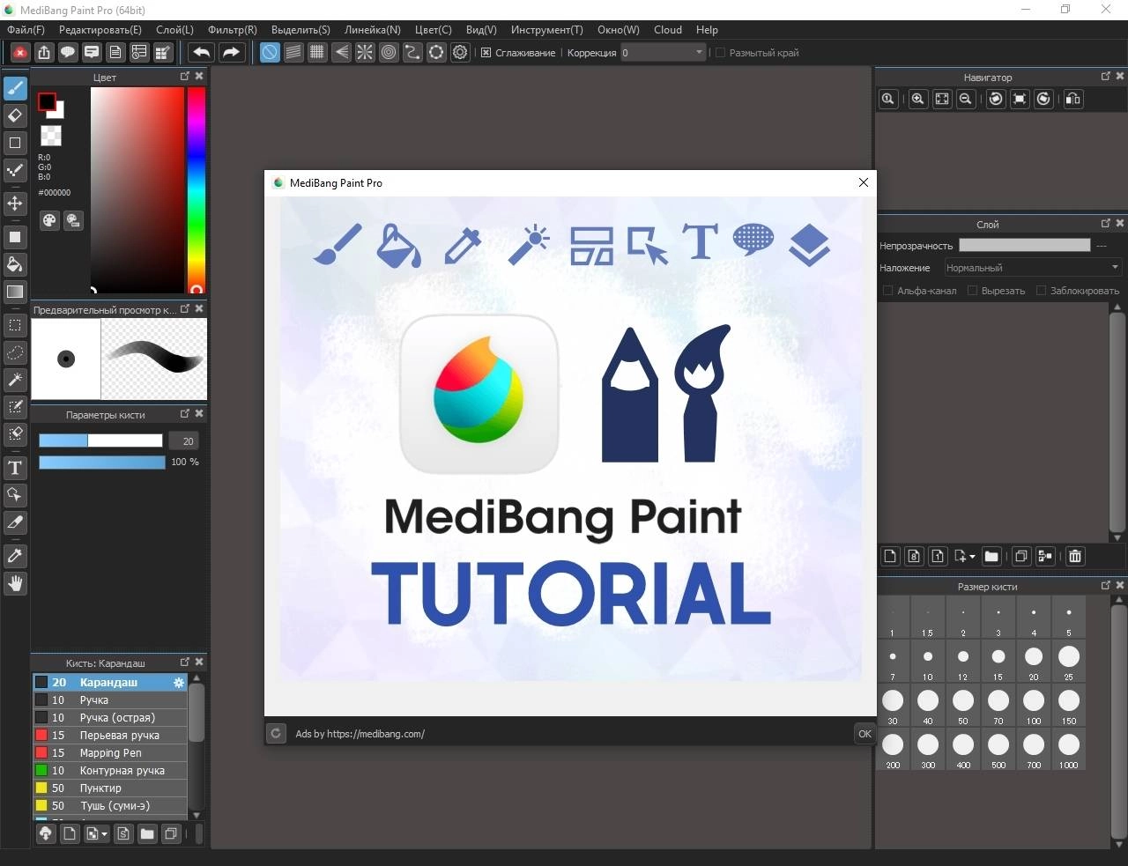Viewport: 1128px width, 866px height.
Task: Select the Brush tool in left toolbar
Action: click(15, 88)
